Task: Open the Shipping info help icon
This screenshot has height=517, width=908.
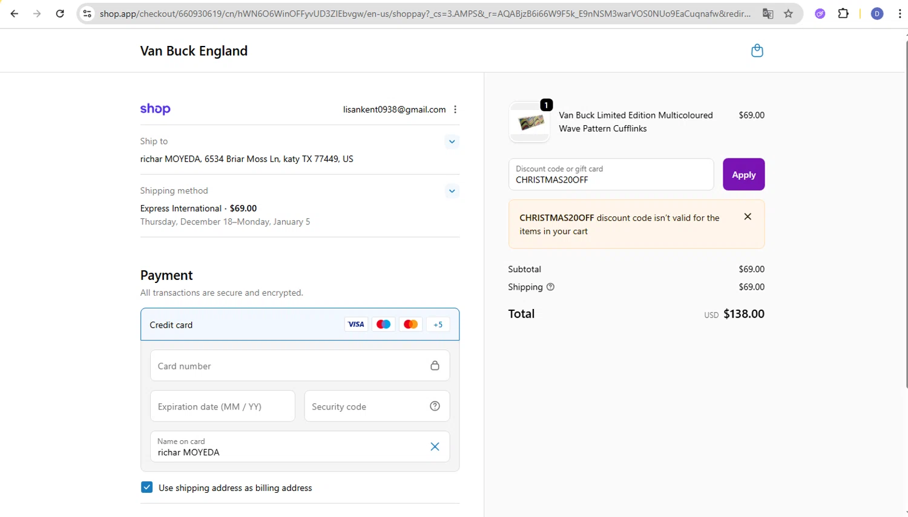Action: click(x=550, y=287)
